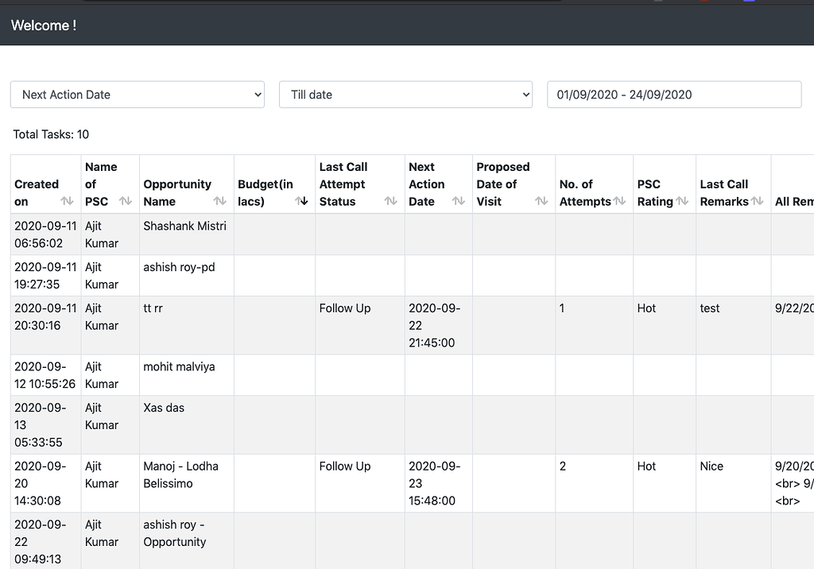
Task: Click the sort icon on "Created on" column
Action: coord(66,203)
